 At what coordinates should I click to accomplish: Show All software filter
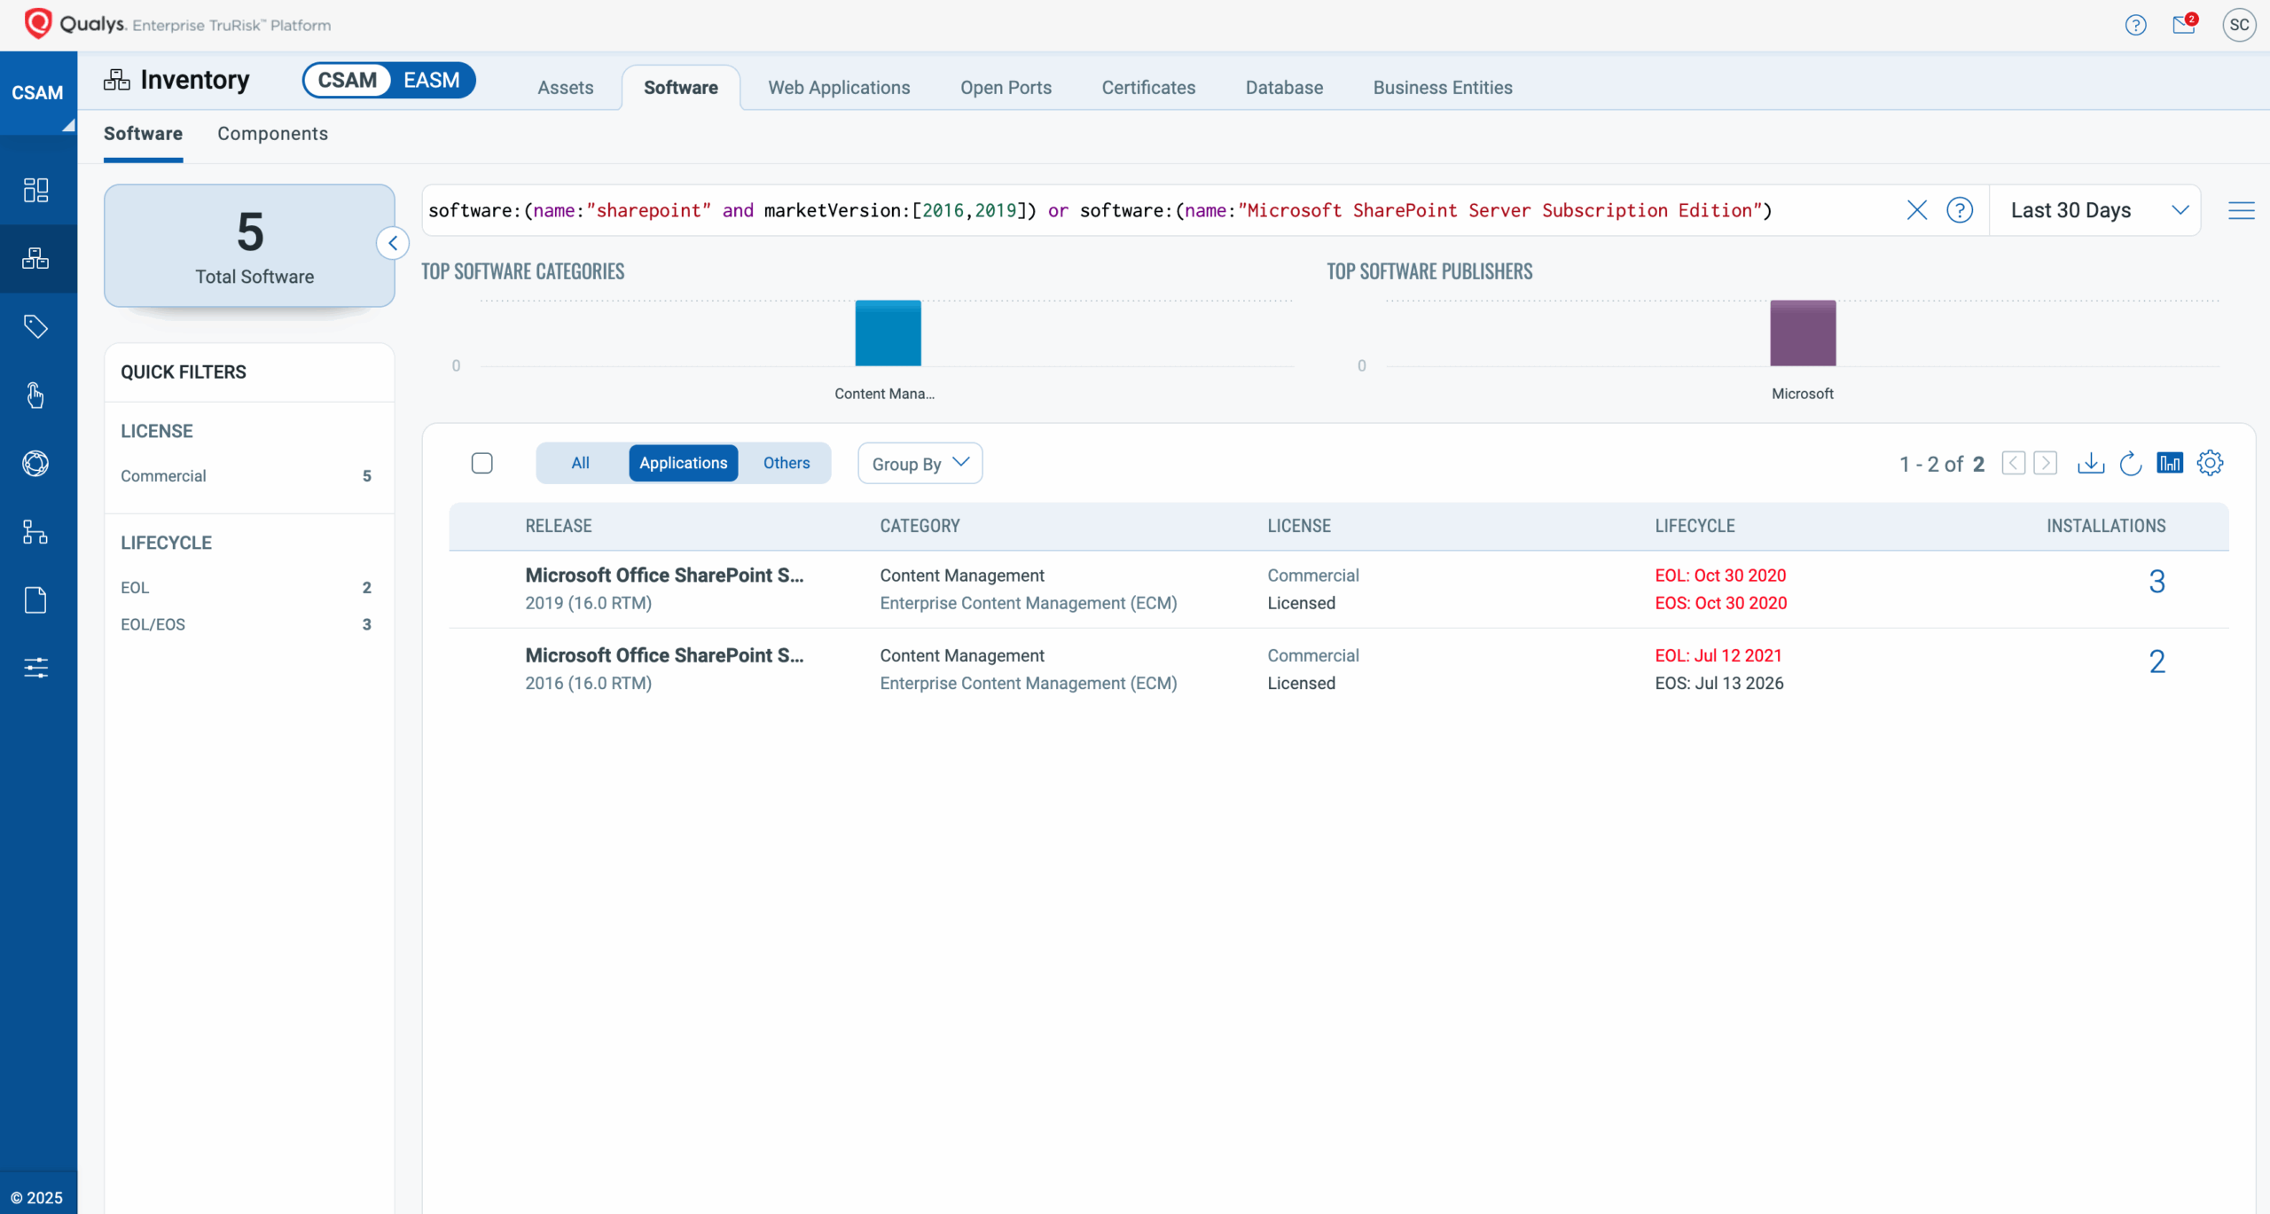tap(580, 463)
